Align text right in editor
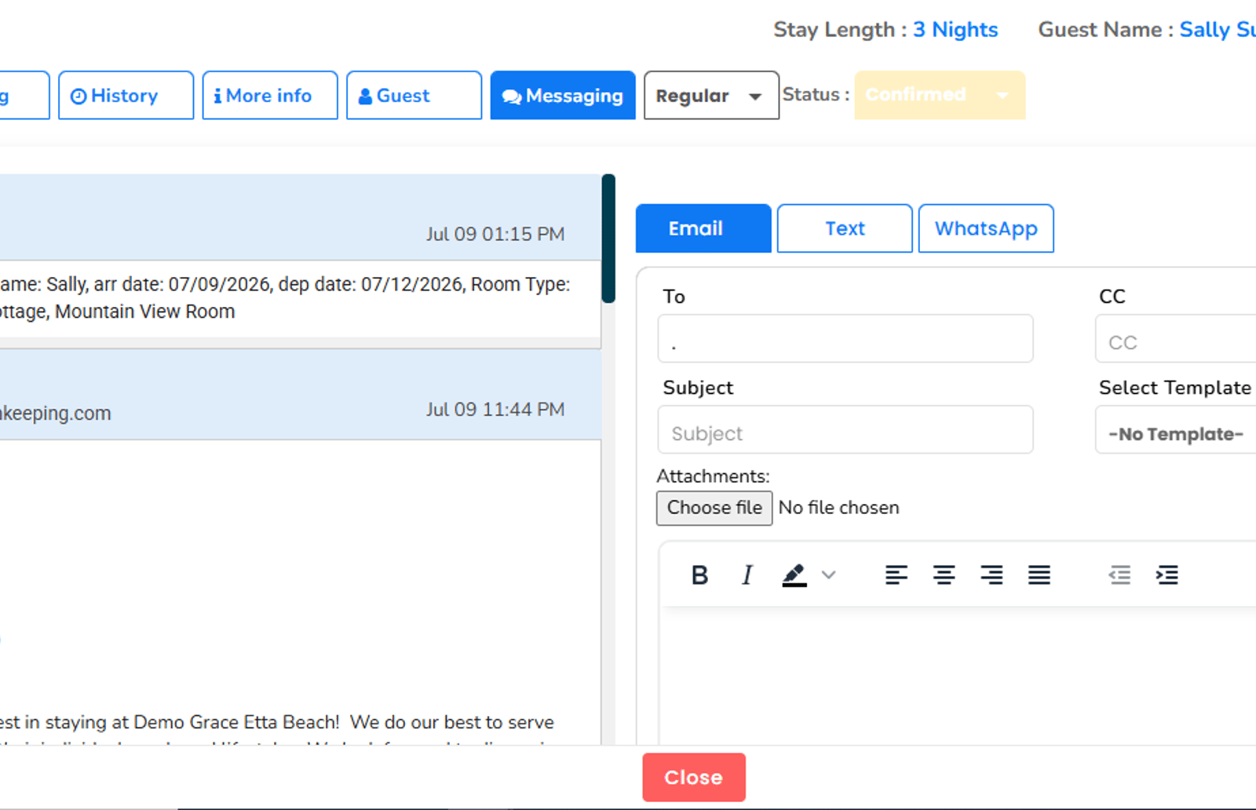 (991, 575)
